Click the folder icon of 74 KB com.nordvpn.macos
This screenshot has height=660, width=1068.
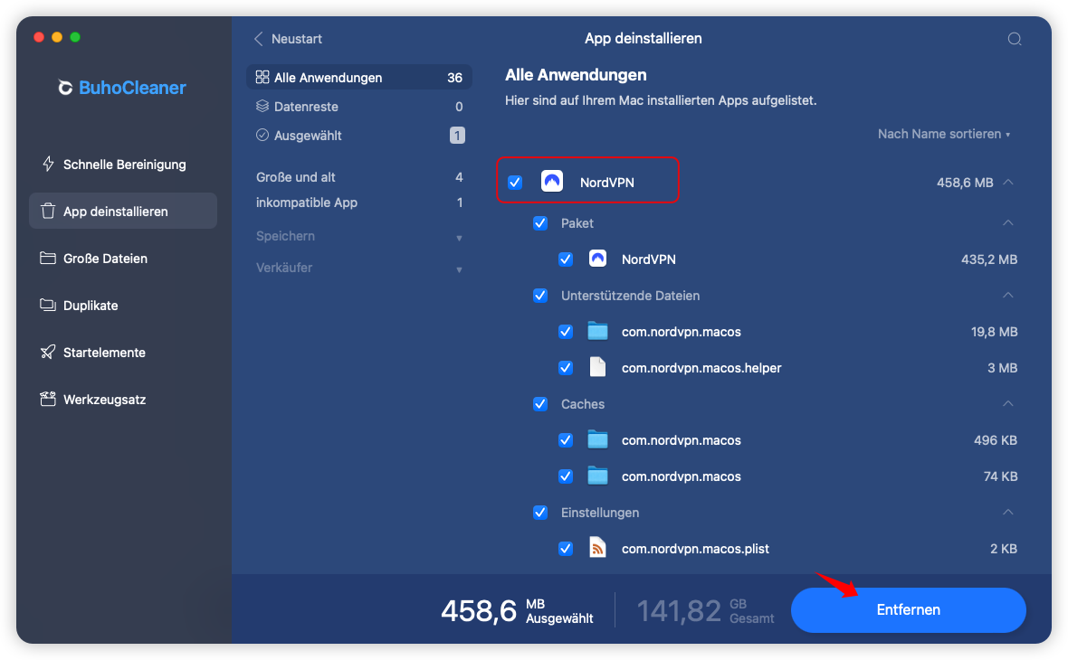coord(597,476)
